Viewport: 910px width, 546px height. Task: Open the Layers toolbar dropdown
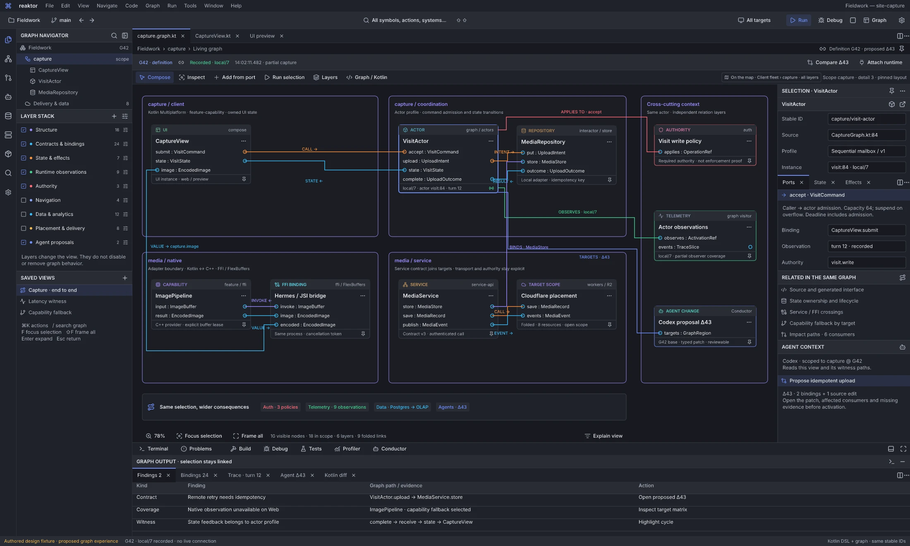click(x=326, y=77)
